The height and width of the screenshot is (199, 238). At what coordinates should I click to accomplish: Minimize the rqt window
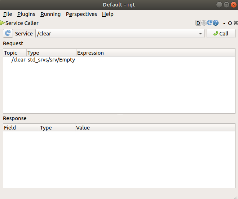[x=219, y=5]
